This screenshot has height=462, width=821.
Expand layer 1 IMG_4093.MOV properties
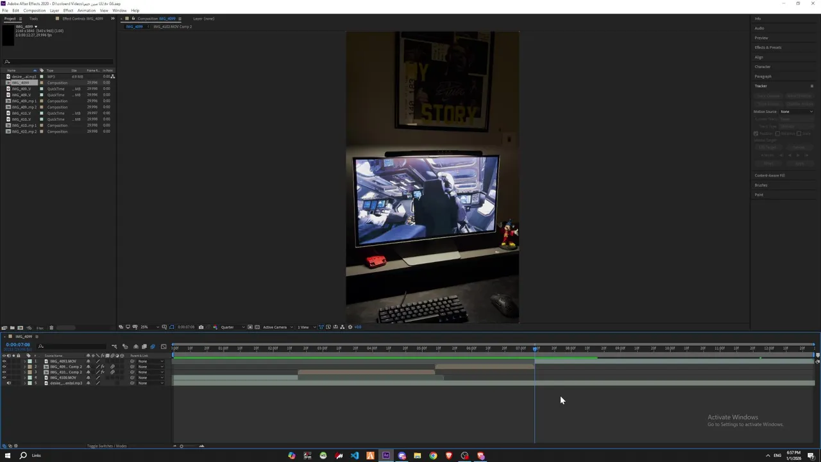[x=25, y=361]
